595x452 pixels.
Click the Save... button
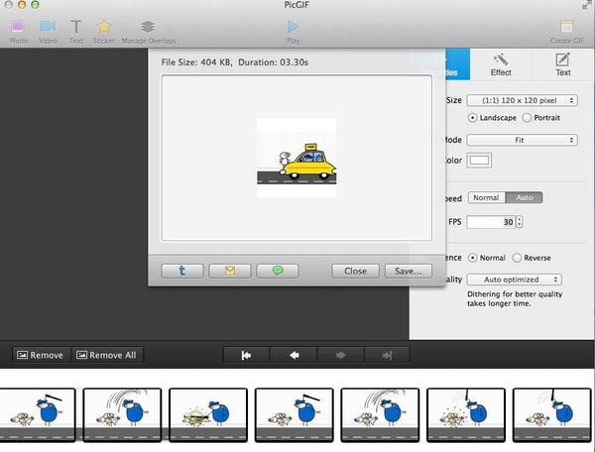pyautogui.click(x=409, y=272)
